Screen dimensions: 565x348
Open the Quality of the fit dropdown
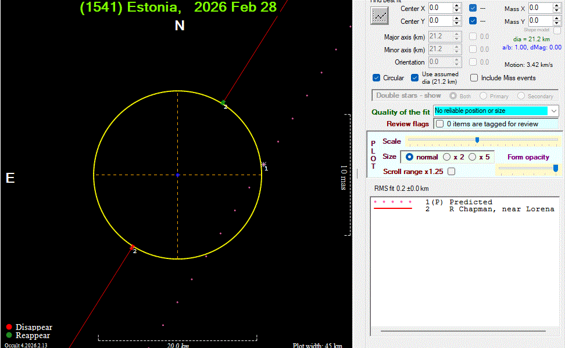click(553, 111)
